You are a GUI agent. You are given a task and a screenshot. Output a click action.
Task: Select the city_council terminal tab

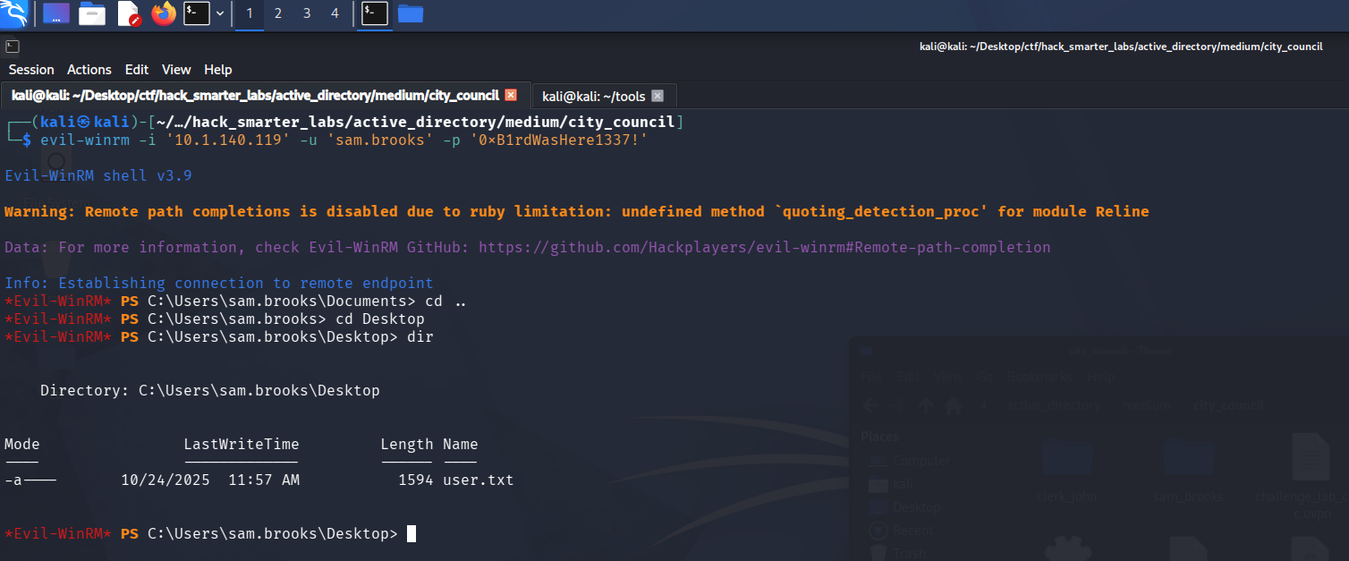point(264,96)
